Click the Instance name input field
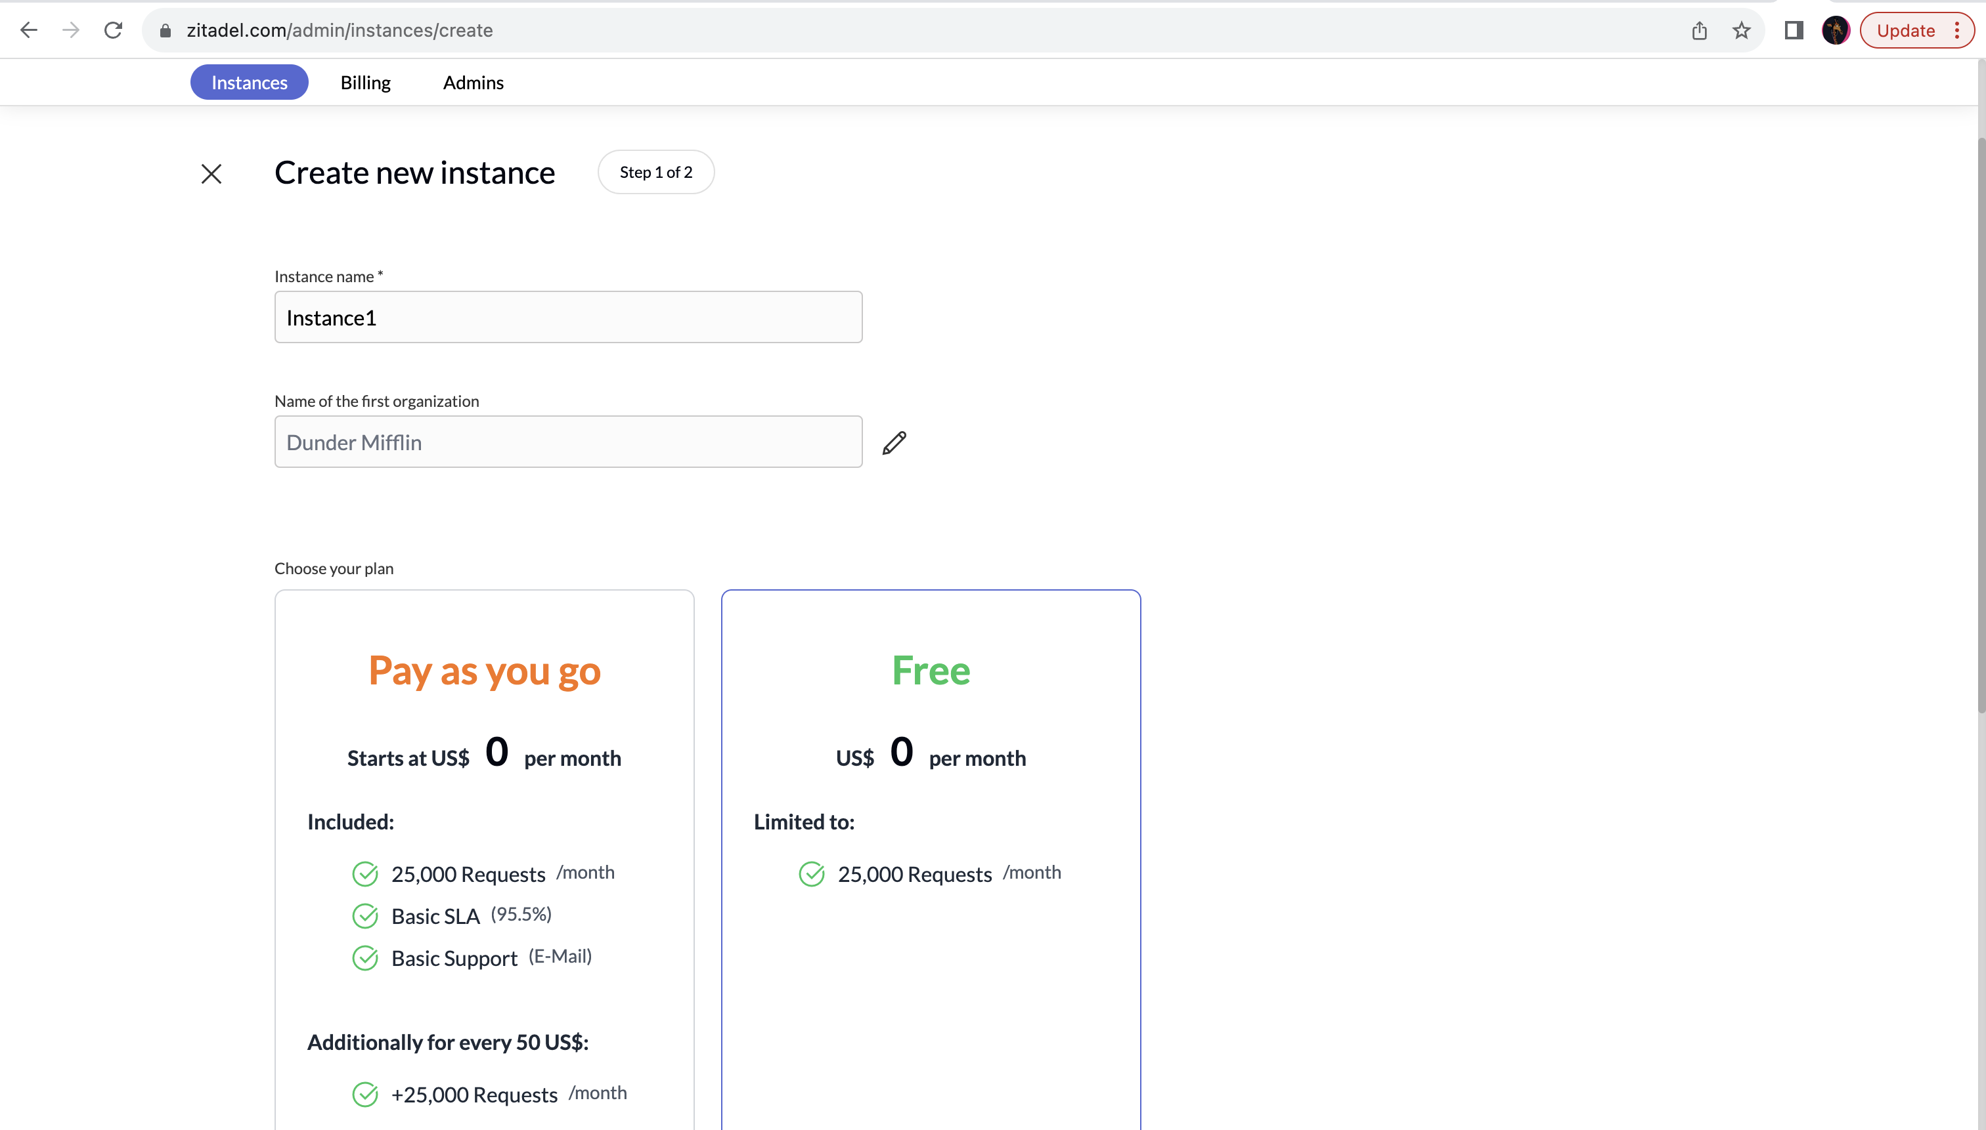 pyautogui.click(x=568, y=318)
